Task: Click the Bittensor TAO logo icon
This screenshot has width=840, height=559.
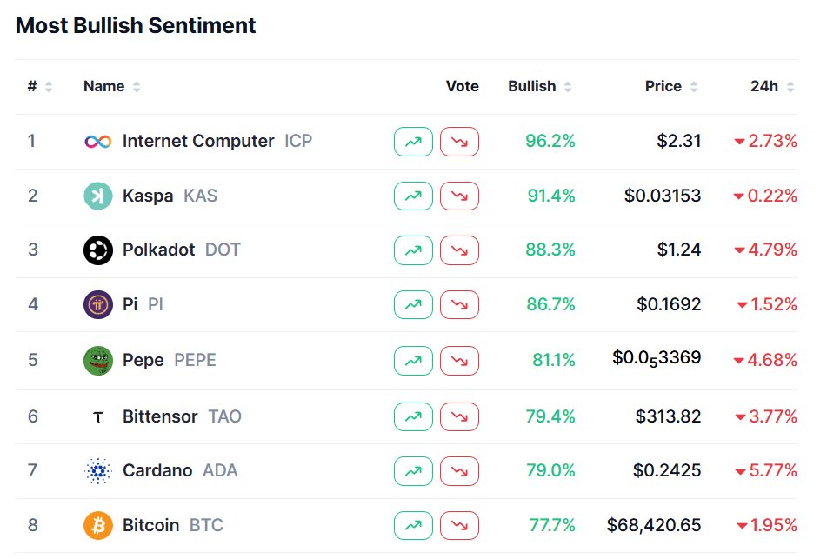Action: (98, 417)
